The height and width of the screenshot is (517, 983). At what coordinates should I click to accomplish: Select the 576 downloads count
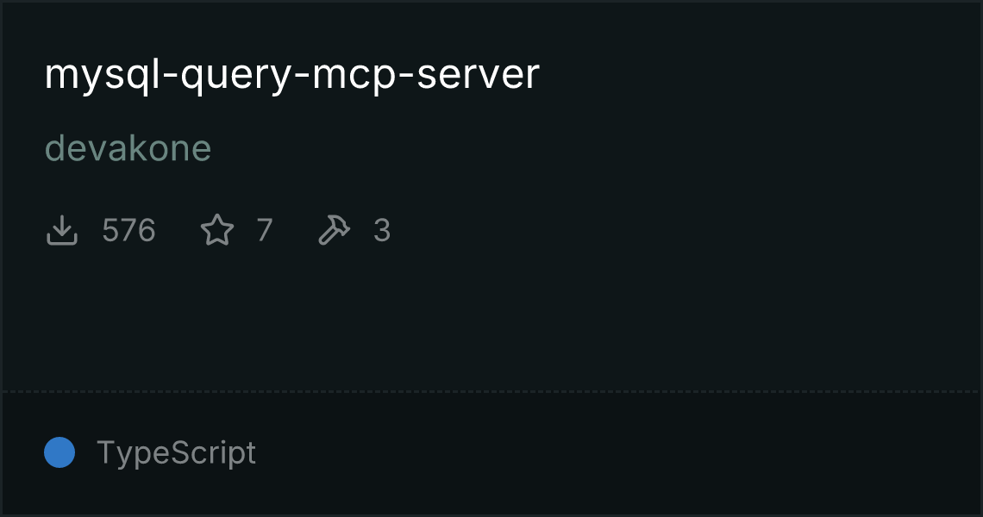pos(128,230)
